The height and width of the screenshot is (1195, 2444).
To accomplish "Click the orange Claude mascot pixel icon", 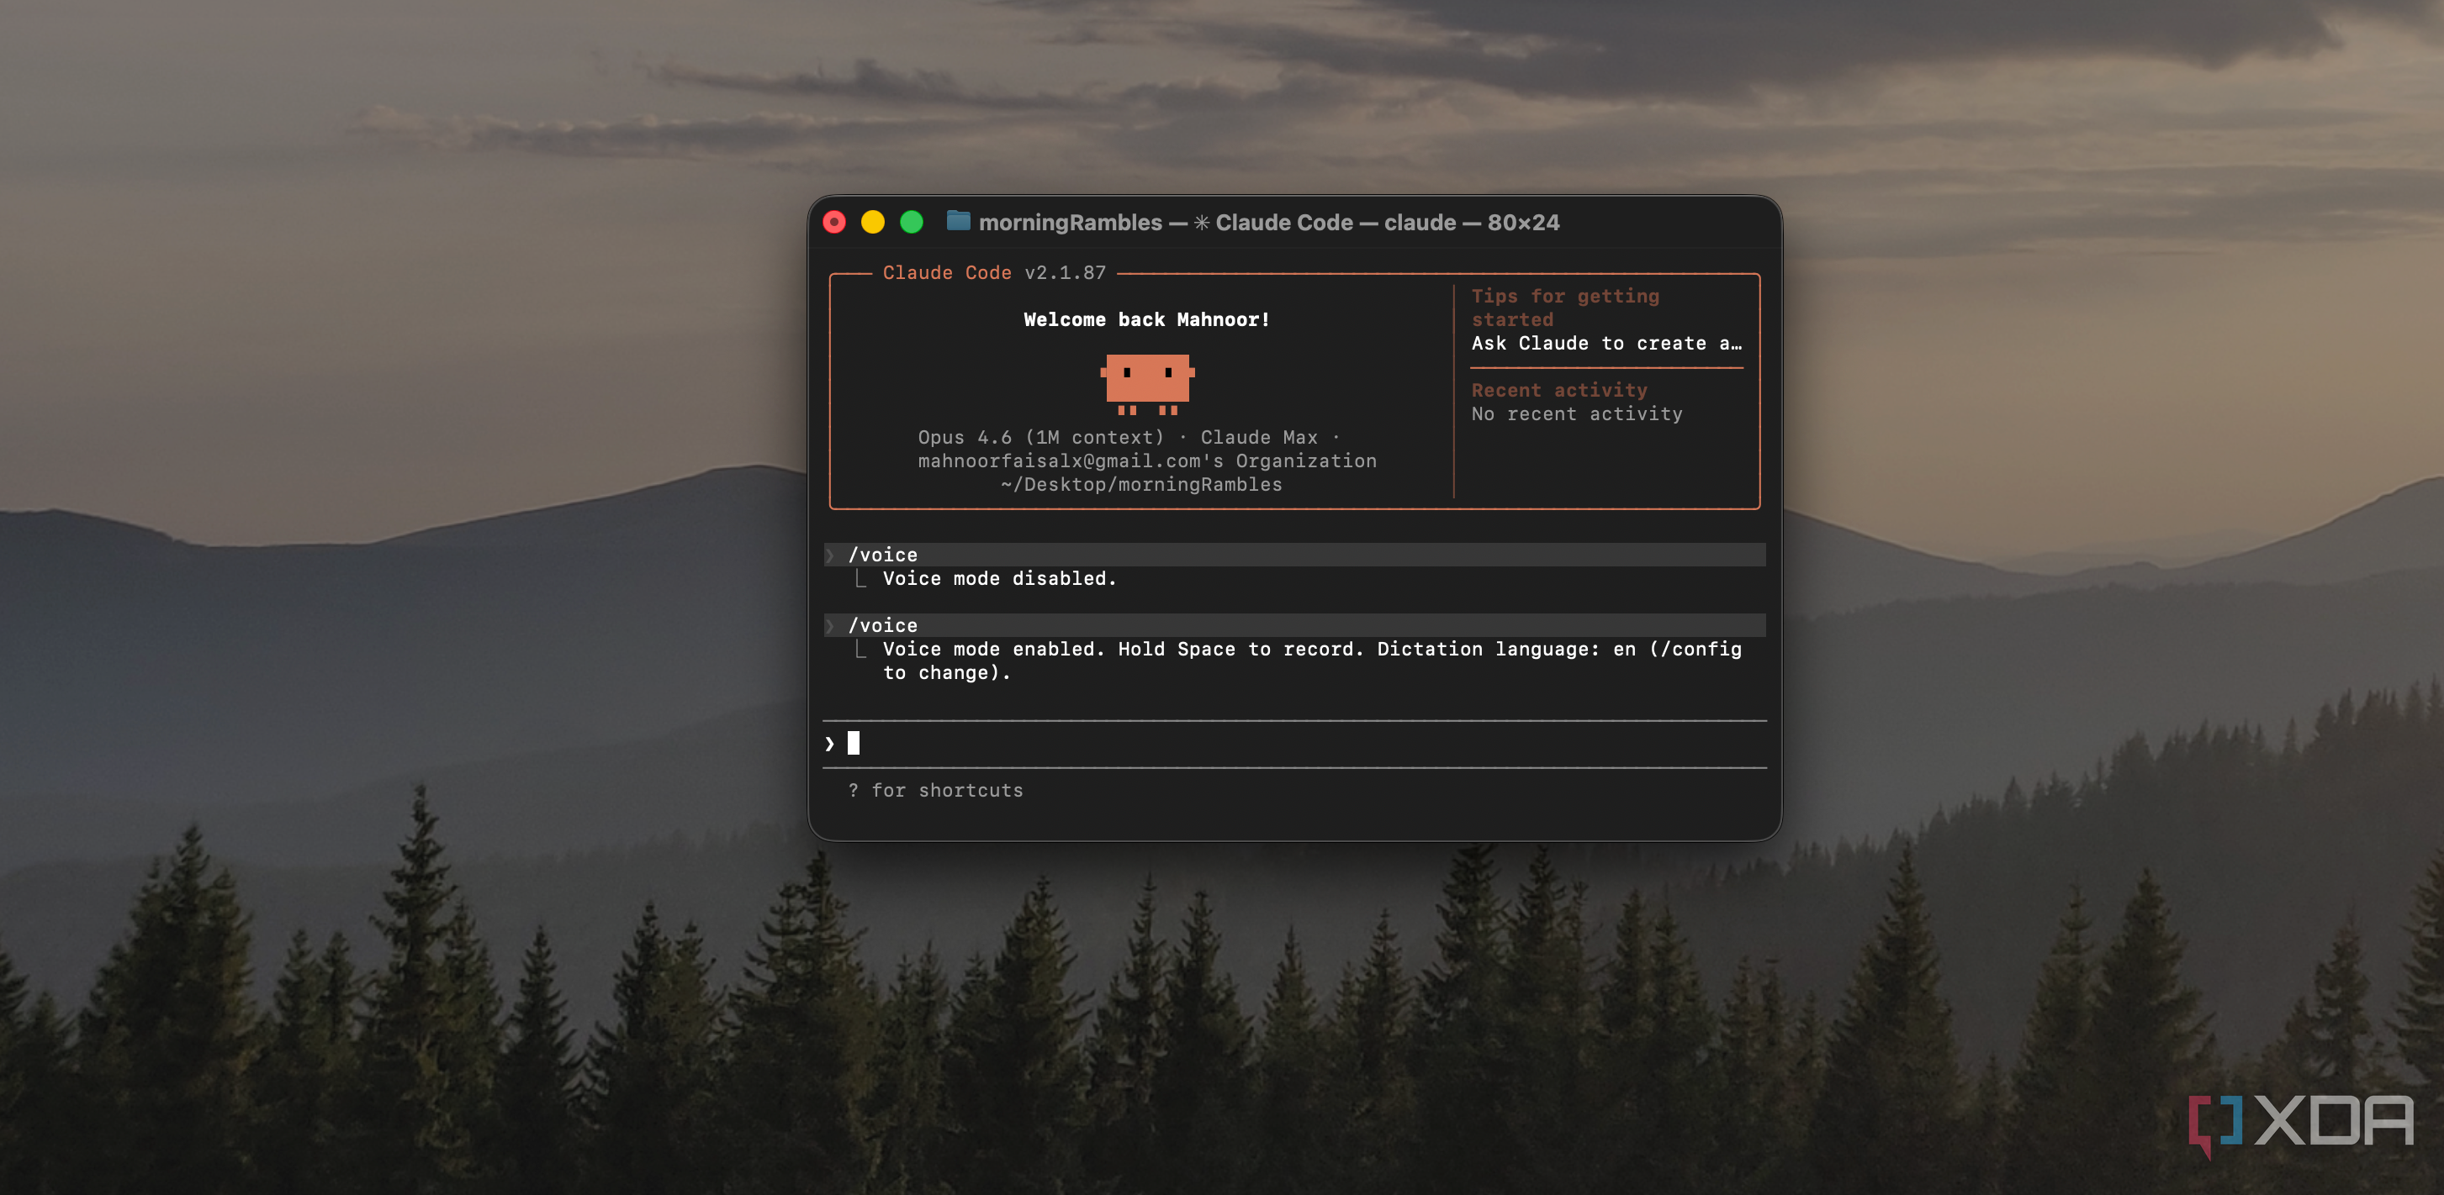I will click(x=1147, y=384).
